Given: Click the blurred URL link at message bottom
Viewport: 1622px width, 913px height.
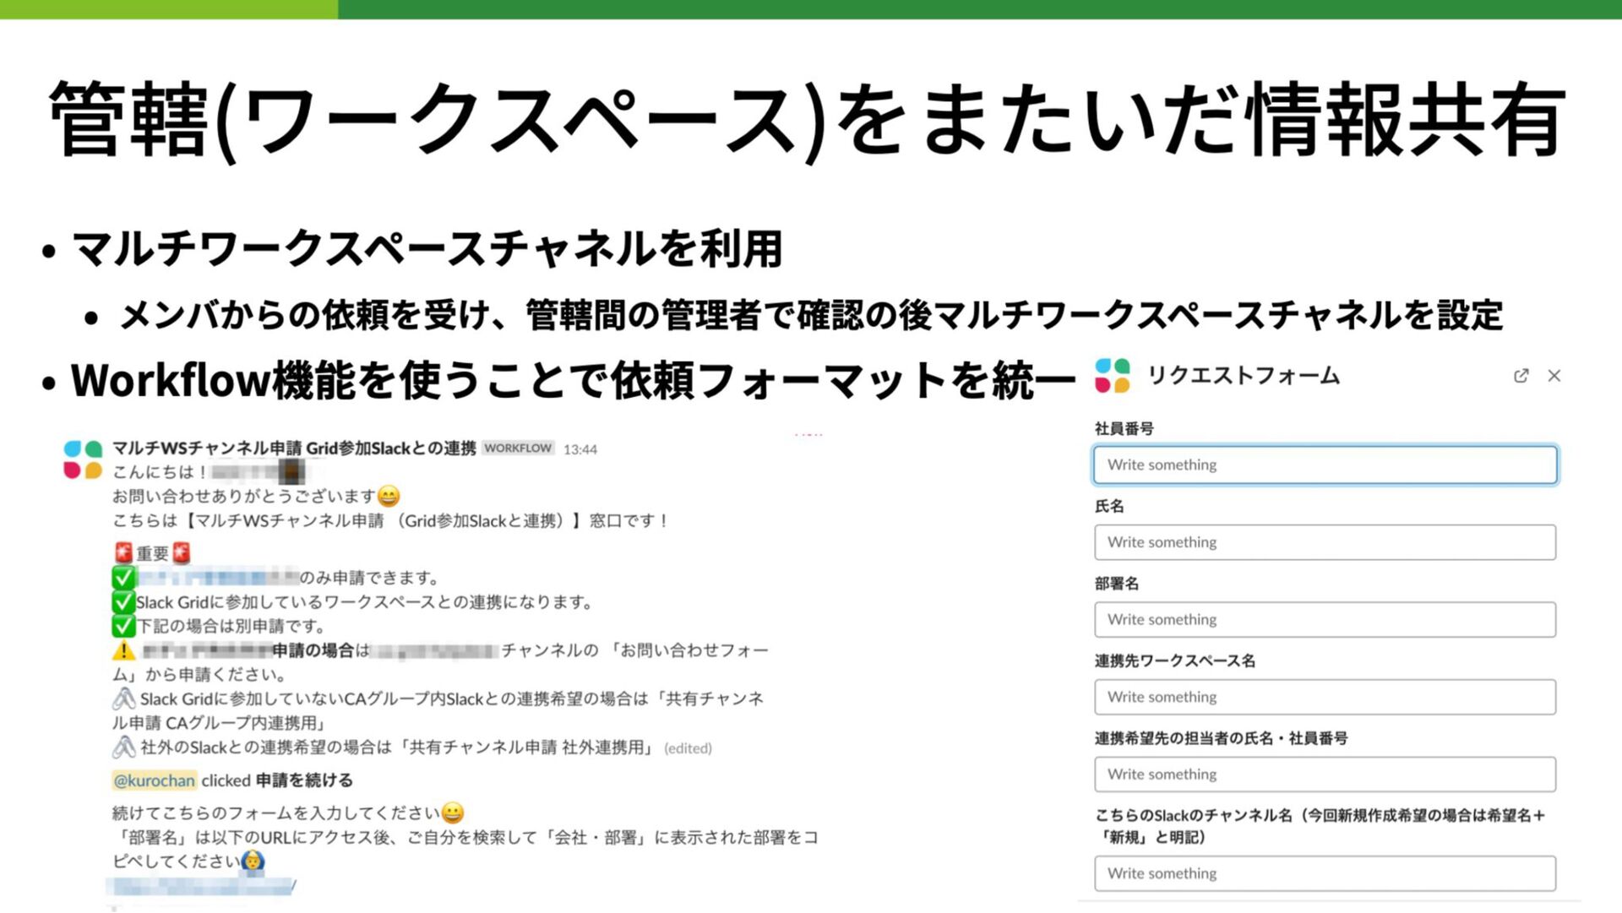Looking at the screenshot, I should (x=202, y=887).
